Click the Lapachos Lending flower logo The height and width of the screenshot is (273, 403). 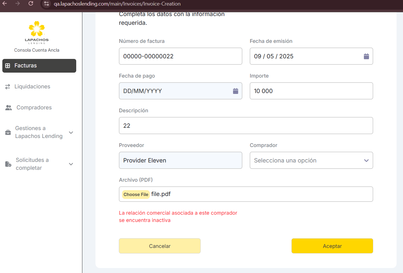click(37, 29)
